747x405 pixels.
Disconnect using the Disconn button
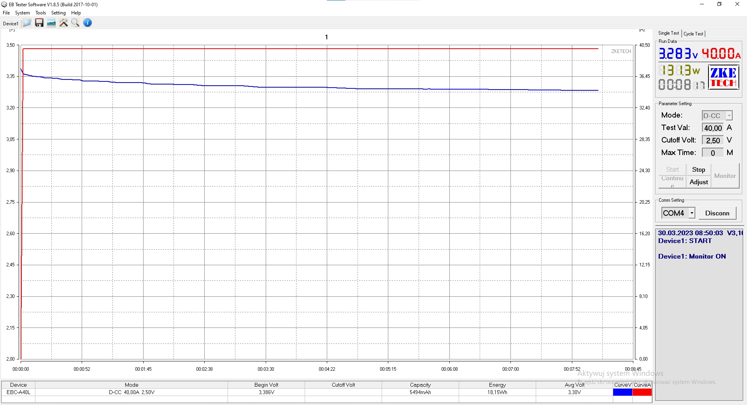[717, 213]
